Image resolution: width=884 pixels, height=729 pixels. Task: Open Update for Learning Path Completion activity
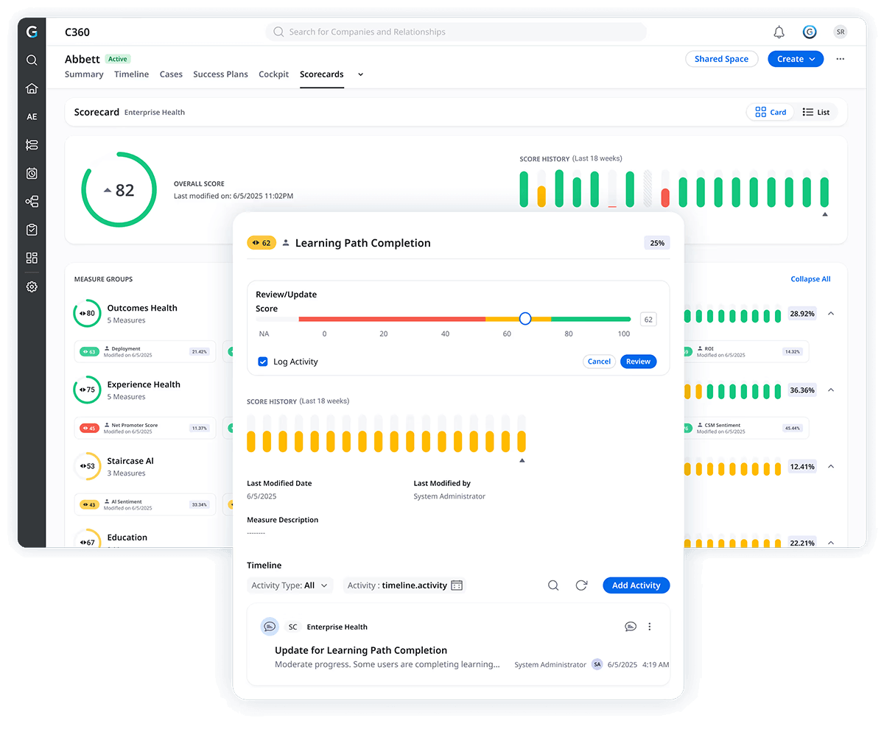pyautogui.click(x=361, y=650)
